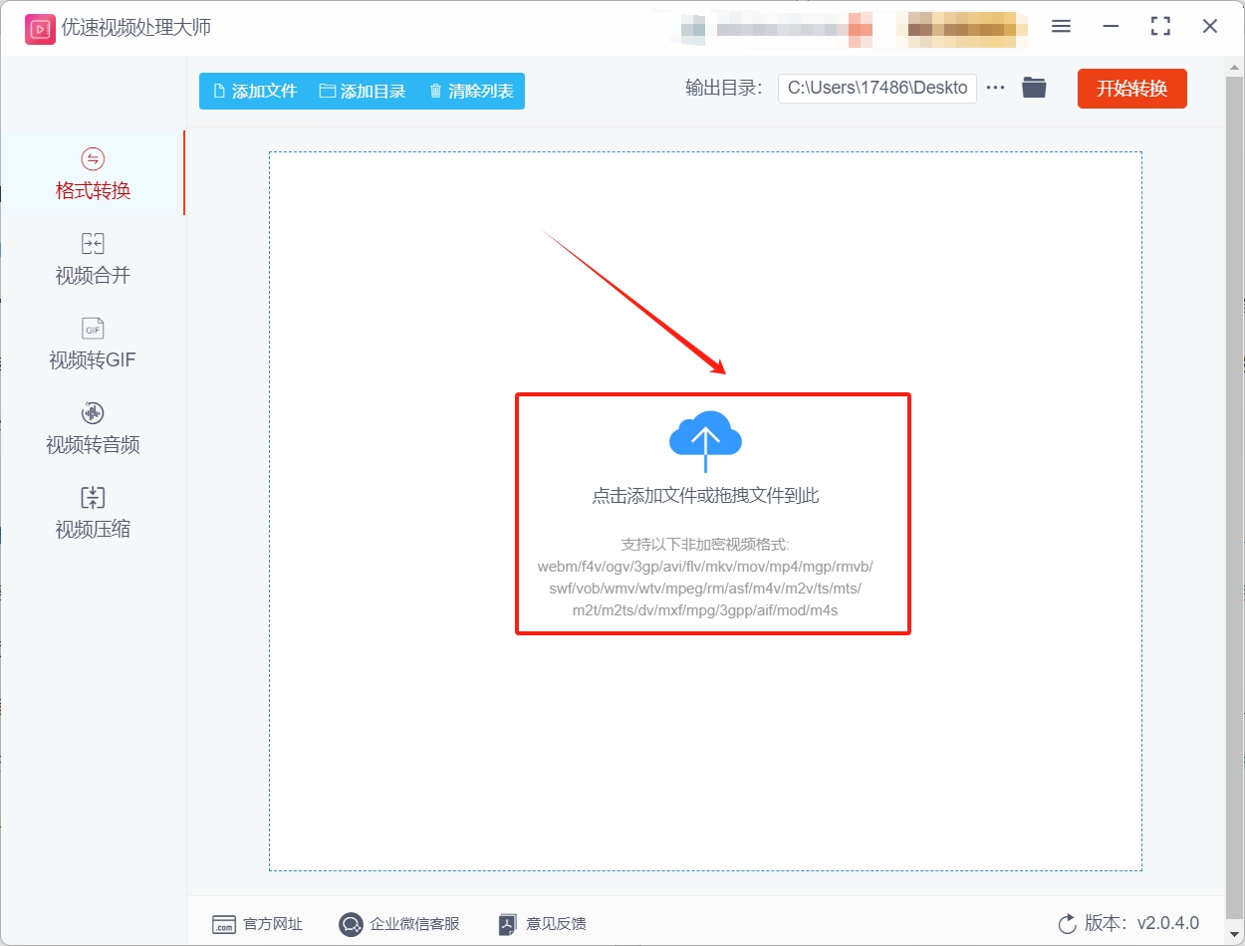Switch to 视频合并 in the sidebar
Image resolution: width=1245 pixels, height=946 pixels.
[93, 259]
